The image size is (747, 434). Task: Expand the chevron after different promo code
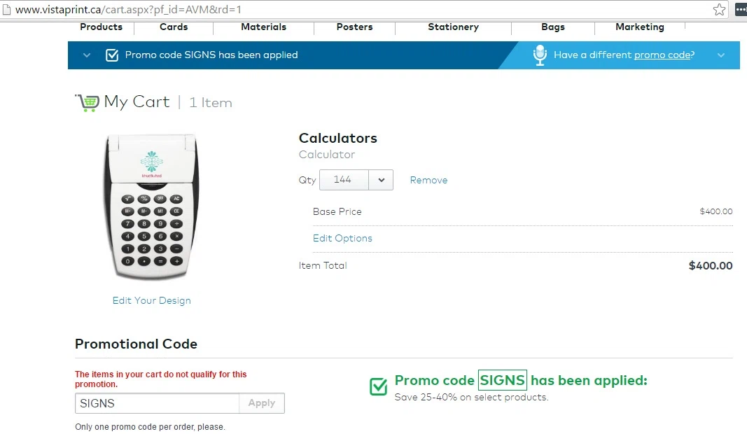[721, 55]
